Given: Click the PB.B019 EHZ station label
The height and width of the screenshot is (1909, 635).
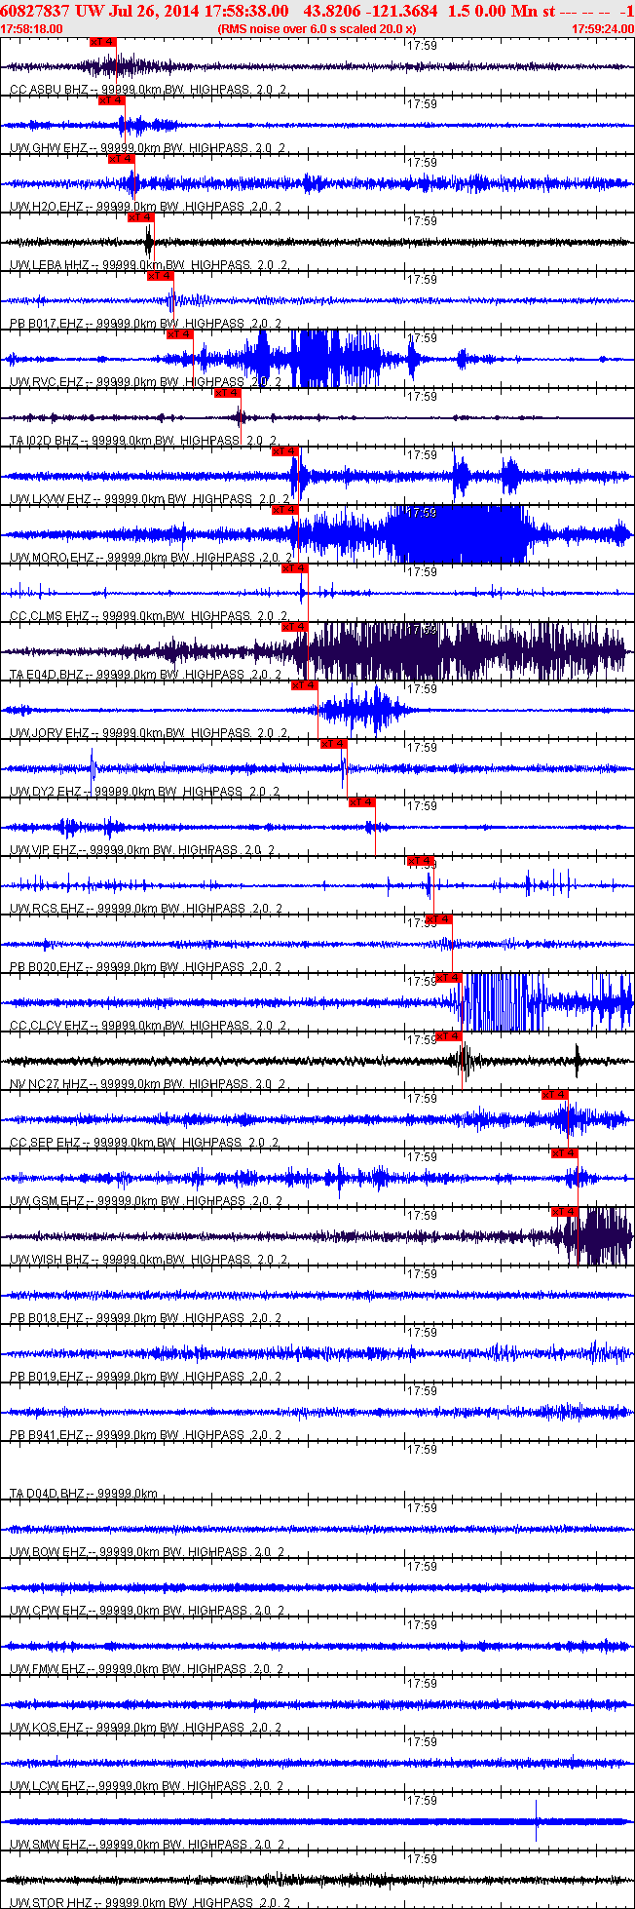Looking at the screenshot, I should click(x=145, y=1377).
